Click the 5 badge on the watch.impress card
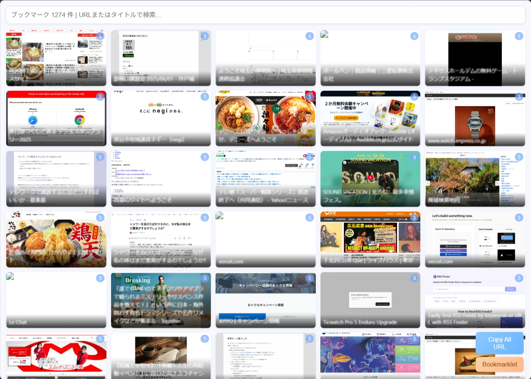531x379 pixels. (x=519, y=97)
